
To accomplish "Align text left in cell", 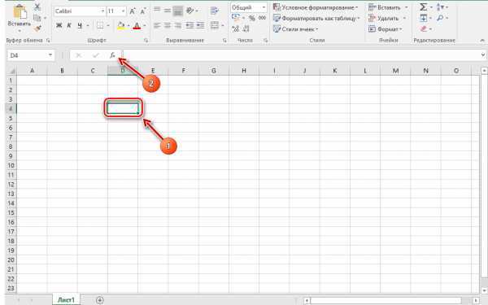I will tap(157, 25).
